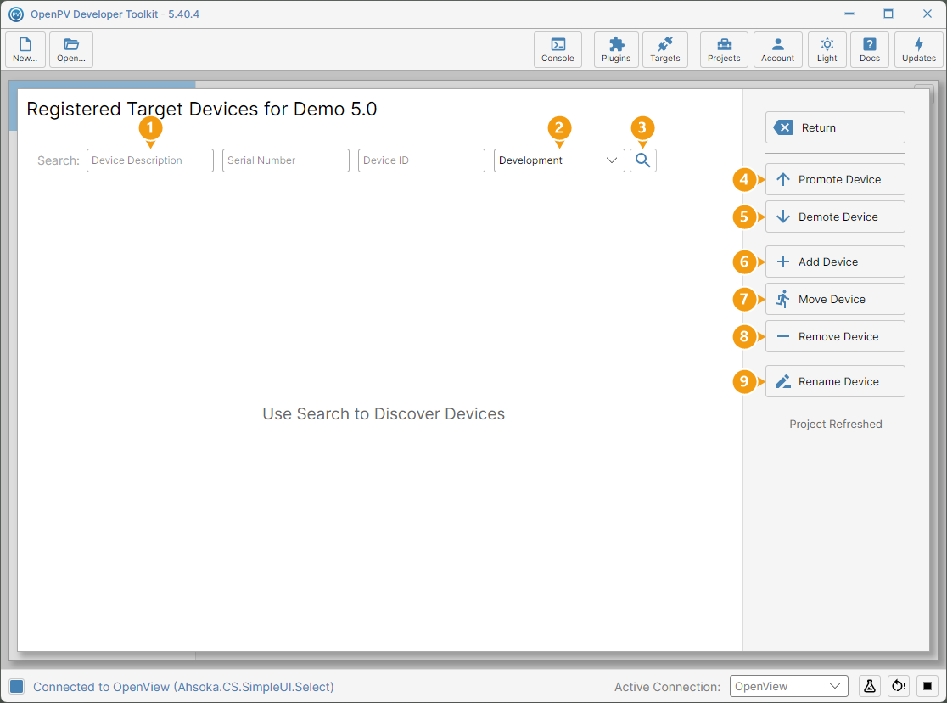
Task: Switch to the Light theme
Action: click(827, 49)
